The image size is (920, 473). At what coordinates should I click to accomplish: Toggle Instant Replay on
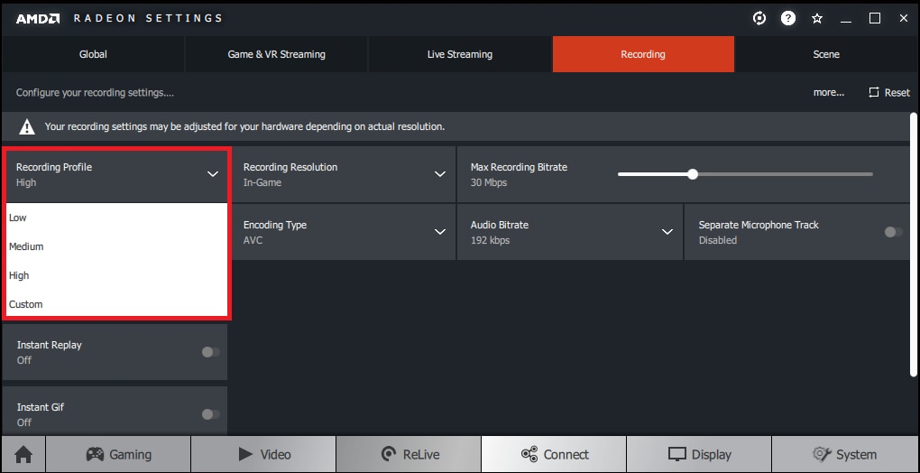(210, 352)
